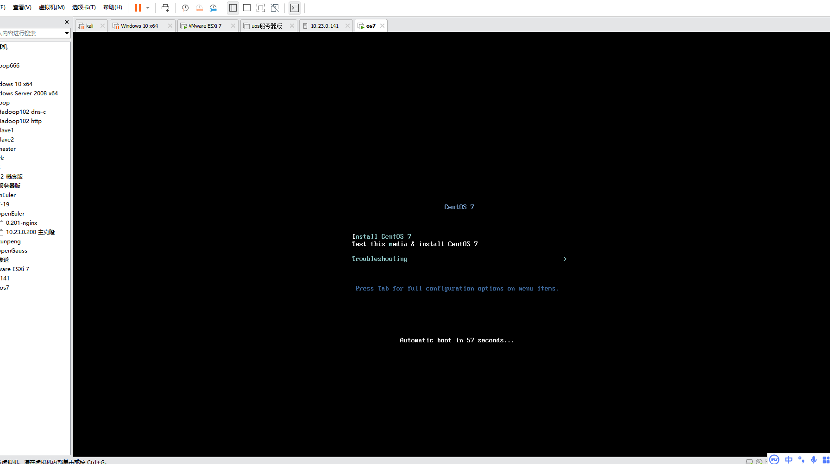The image size is (830, 464).
Task: Enter full screen mode
Action: click(261, 8)
